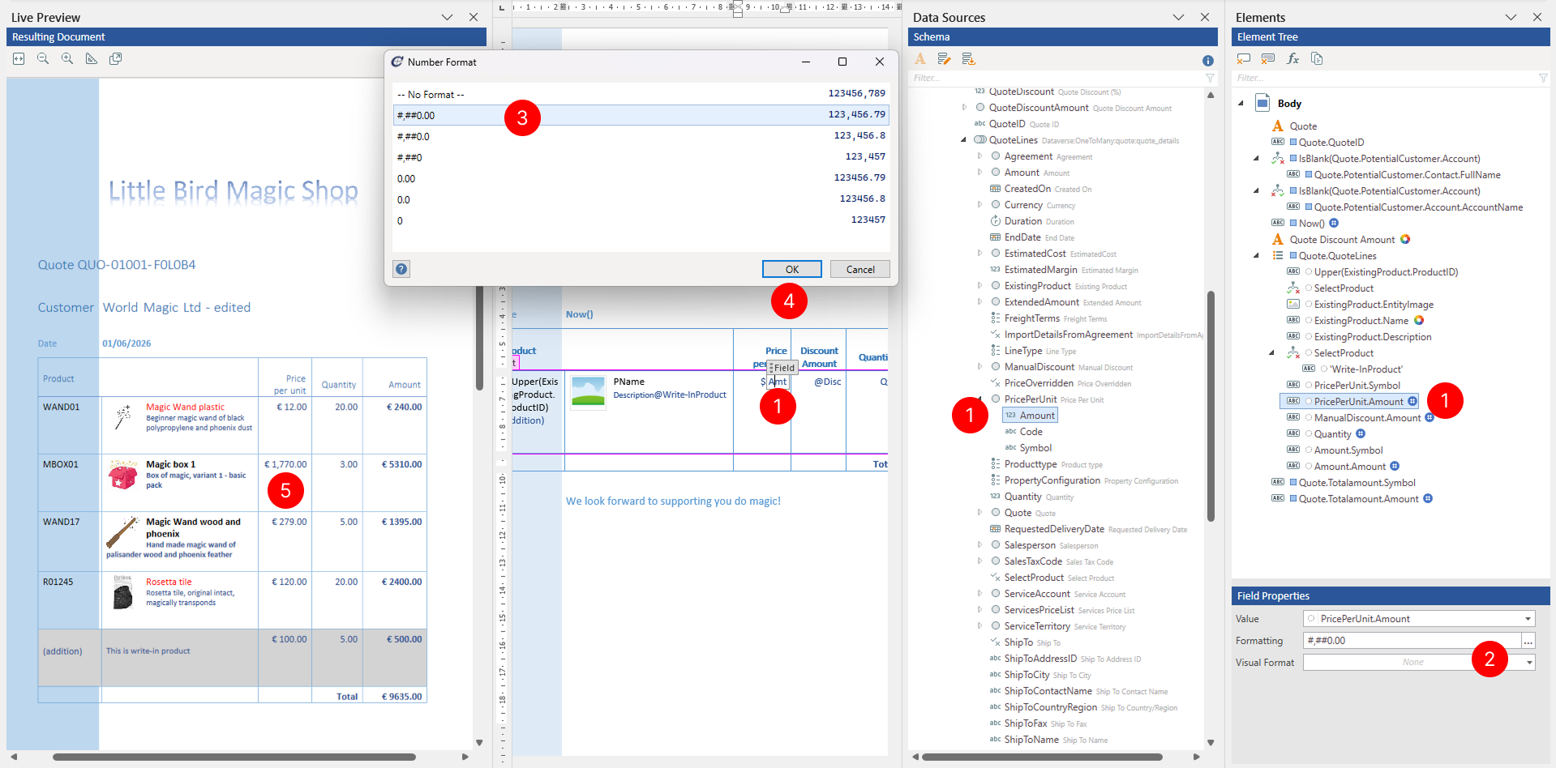This screenshot has width=1556, height=768.
Task: Click the ruler triangle icon in Live Preview
Action: tap(92, 58)
